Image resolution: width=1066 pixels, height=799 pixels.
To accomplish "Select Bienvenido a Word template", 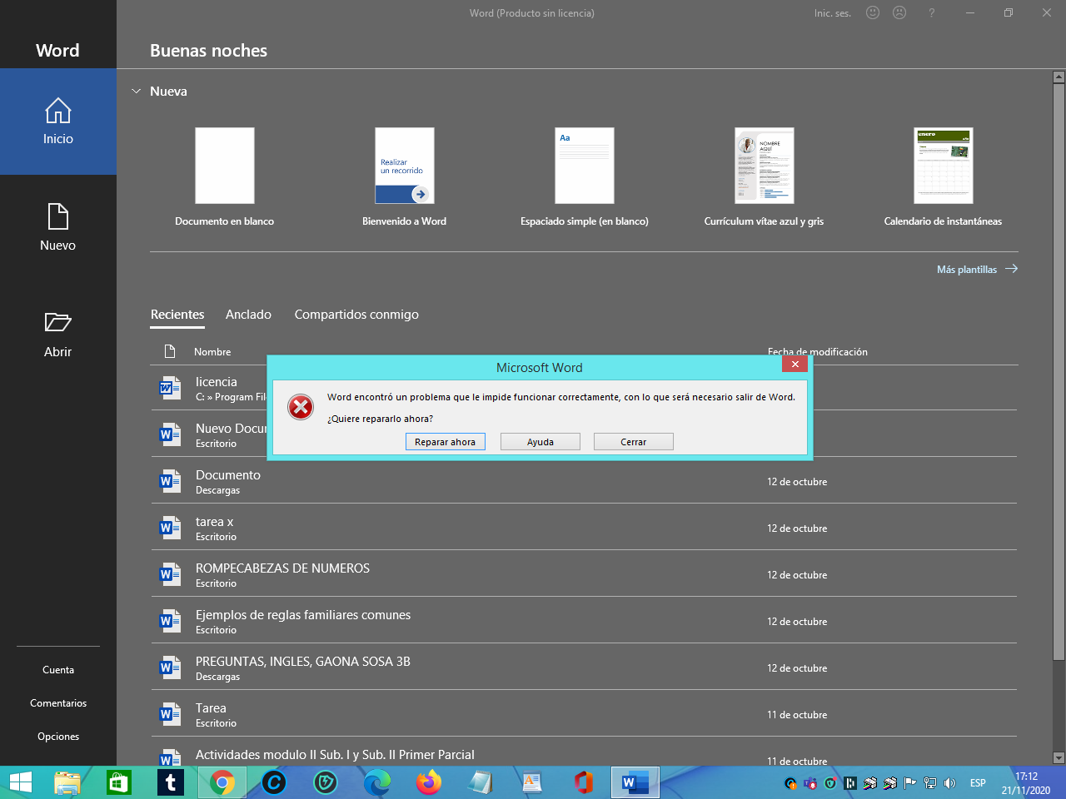I will (405, 177).
